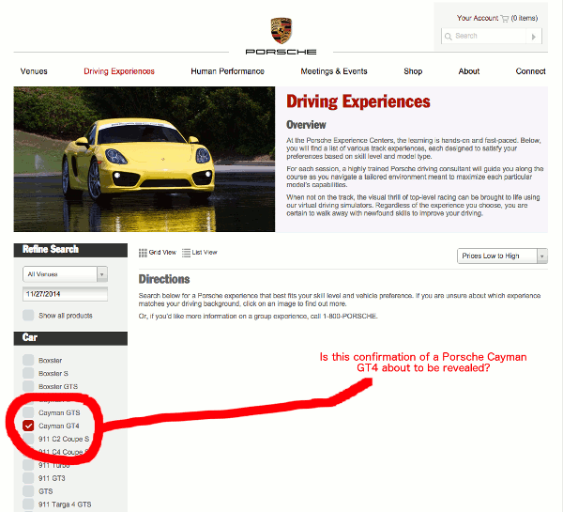Open the Prices Low to High sort dropdown
The width and height of the screenshot is (563, 512).
click(502, 256)
